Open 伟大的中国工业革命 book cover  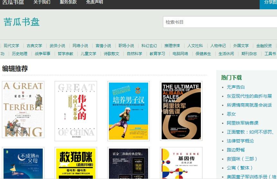click(x=76, y=111)
